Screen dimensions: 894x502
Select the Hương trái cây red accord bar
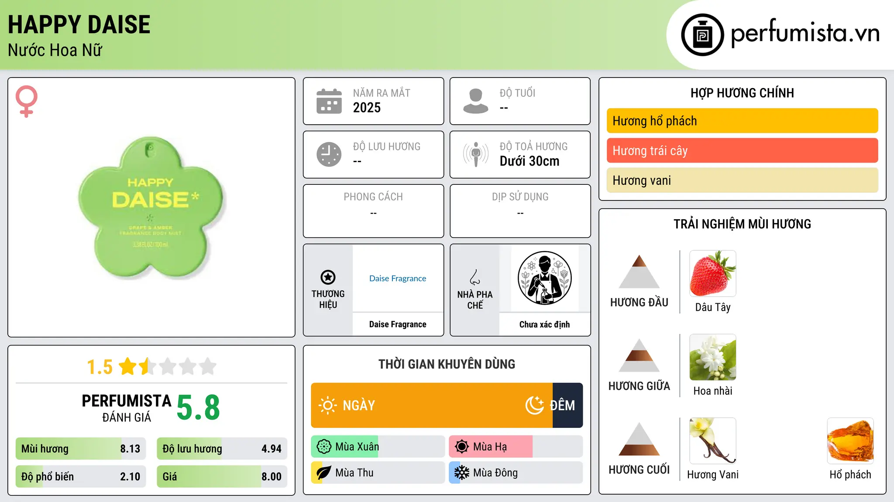(x=743, y=150)
